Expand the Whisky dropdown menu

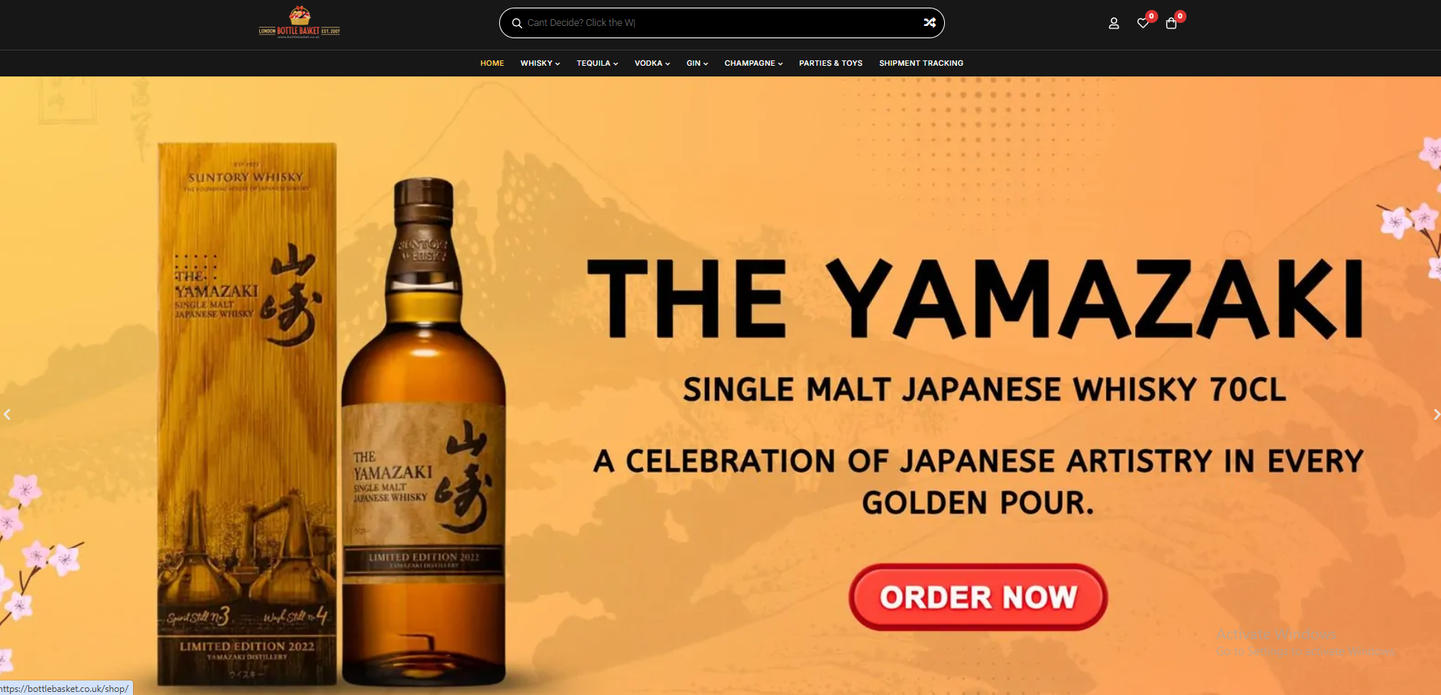pos(540,63)
